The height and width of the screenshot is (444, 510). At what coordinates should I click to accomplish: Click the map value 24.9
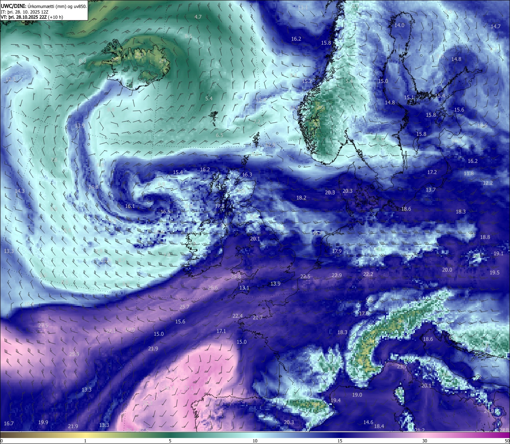pyautogui.click(x=489, y=411)
